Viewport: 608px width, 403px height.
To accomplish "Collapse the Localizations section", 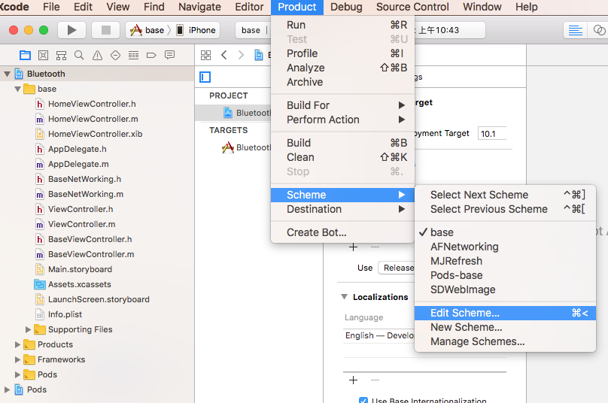I will [344, 297].
